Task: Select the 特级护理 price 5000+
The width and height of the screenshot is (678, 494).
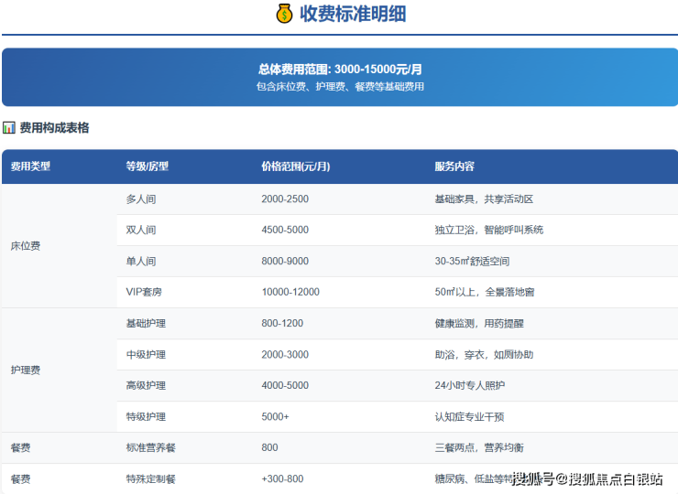Action: pyautogui.click(x=275, y=417)
